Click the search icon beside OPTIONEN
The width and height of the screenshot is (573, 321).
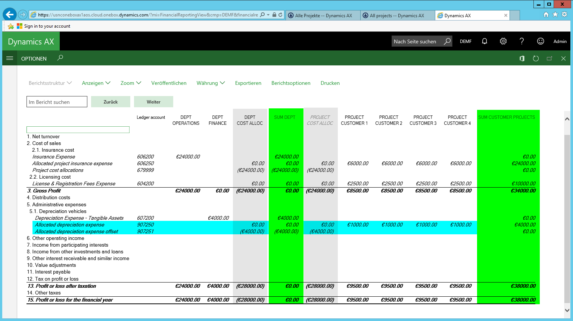pyautogui.click(x=60, y=58)
